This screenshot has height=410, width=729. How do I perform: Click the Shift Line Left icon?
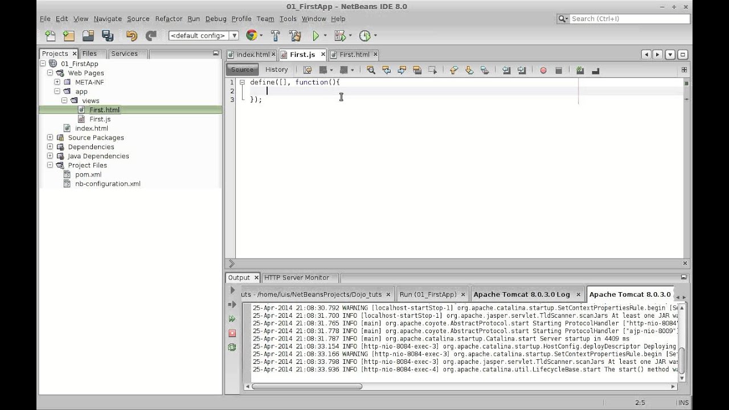pyautogui.click(x=506, y=70)
